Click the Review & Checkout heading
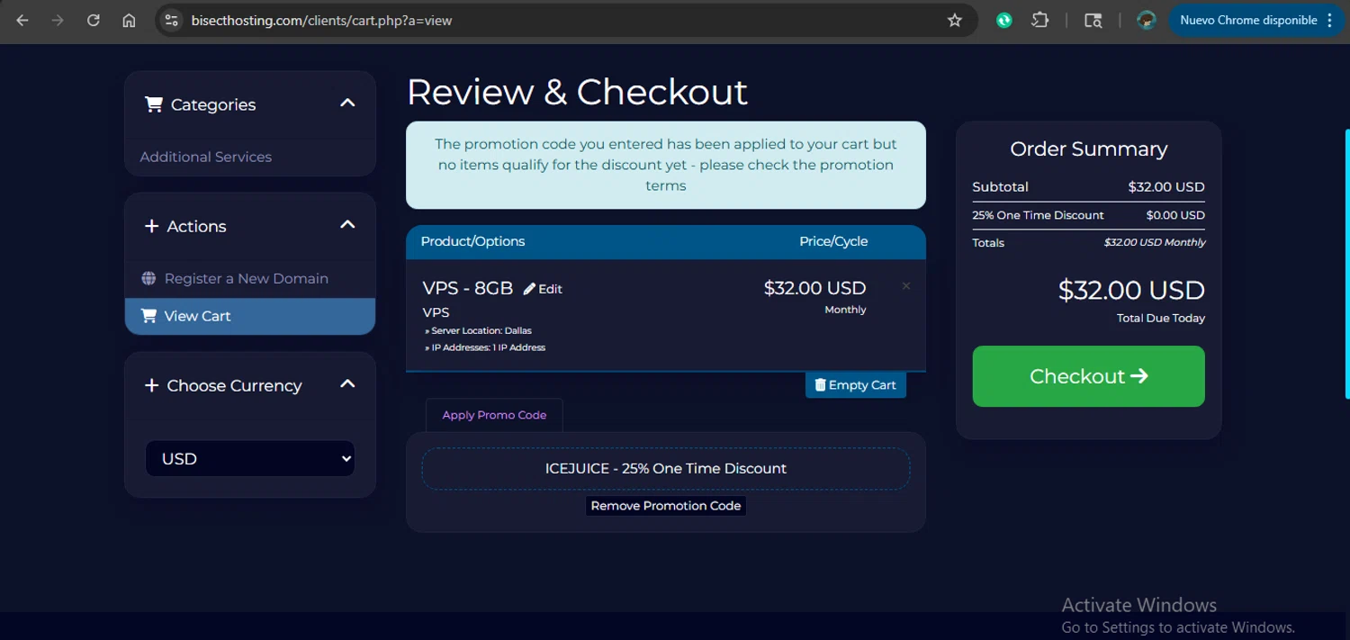This screenshot has width=1350, height=640. pos(577,92)
